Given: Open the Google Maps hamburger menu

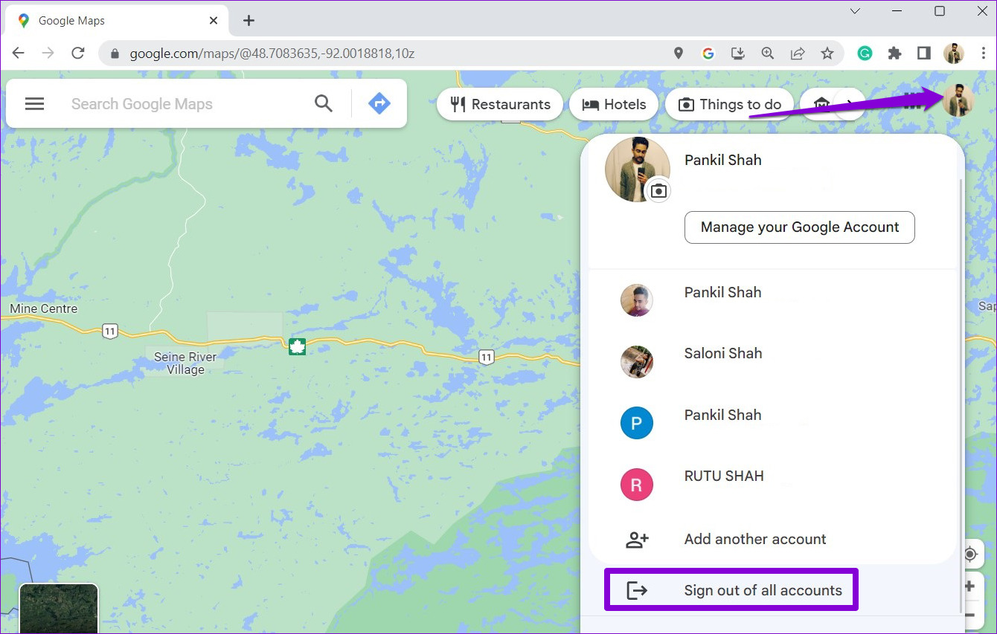Looking at the screenshot, I should [x=35, y=104].
